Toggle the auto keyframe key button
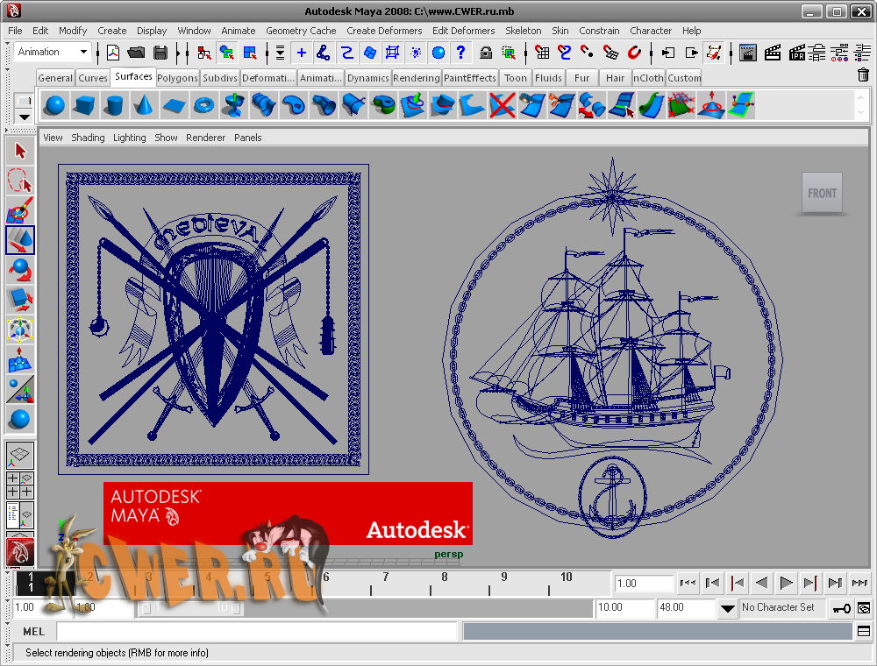This screenshot has height=666, width=877. pos(840,607)
